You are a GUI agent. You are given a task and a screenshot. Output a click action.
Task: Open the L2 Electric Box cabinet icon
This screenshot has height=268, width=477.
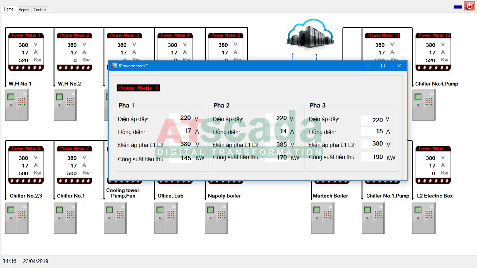[x=424, y=218]
